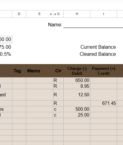Select column D header

(x=19, y=14)
